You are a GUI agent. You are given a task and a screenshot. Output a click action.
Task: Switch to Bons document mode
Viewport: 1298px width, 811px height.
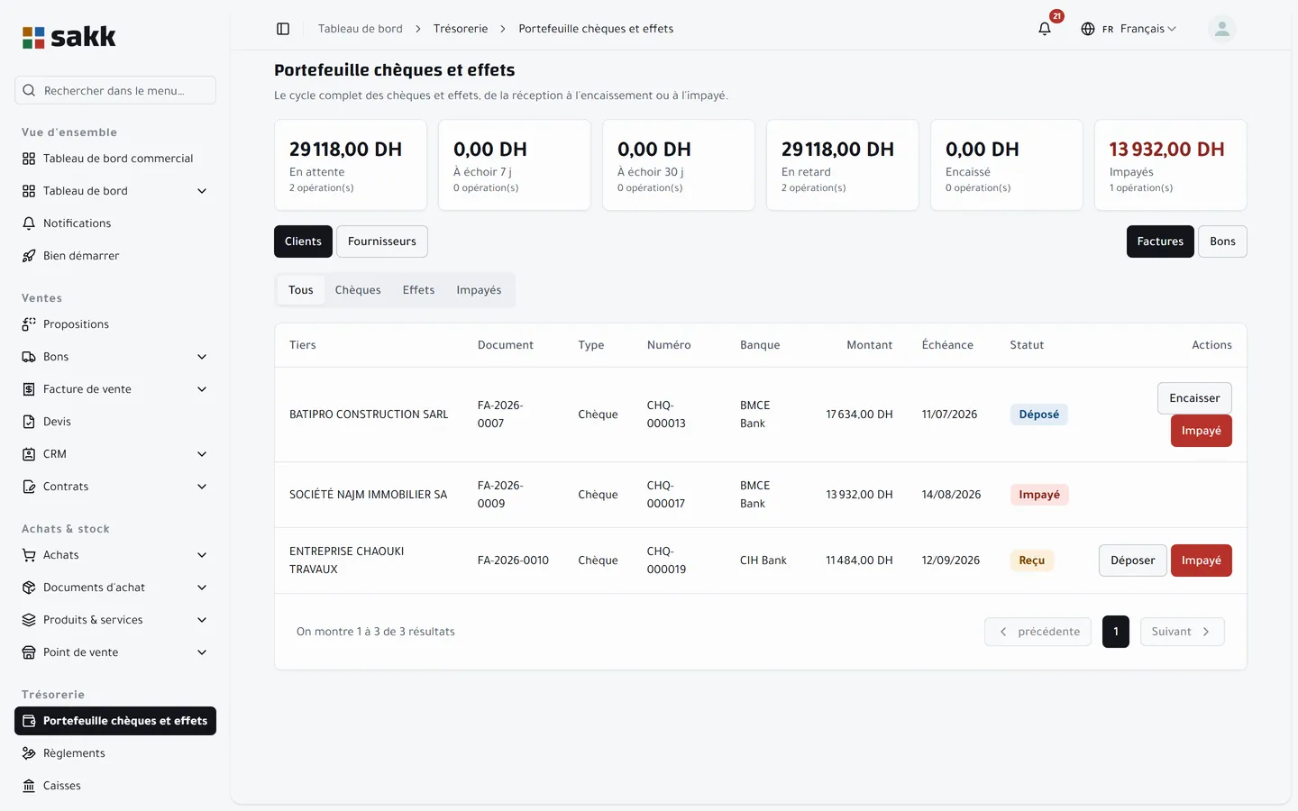[x=1222, y=241]
